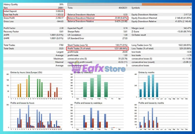195x134 pixels.
Task: Select the Equity Drawdown Relative value 41.85% (2 146.40)
Action: (x=183, y=22)
